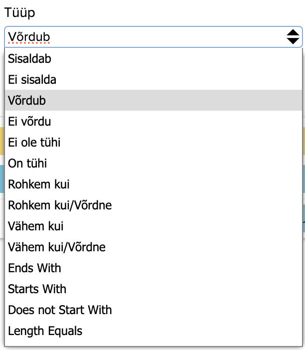305x350 pixels.
Task: Click the blue strip at the list's left edge
Action: (x=2, y=179)
